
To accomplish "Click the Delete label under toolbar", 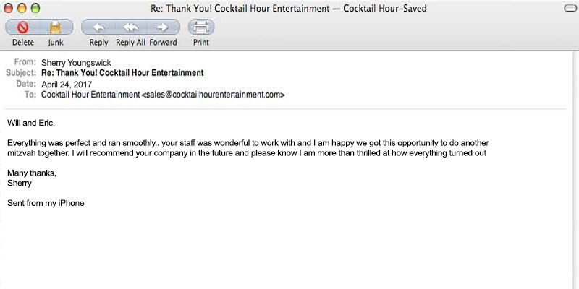I will pyautogui.click(x=23, y=43).
